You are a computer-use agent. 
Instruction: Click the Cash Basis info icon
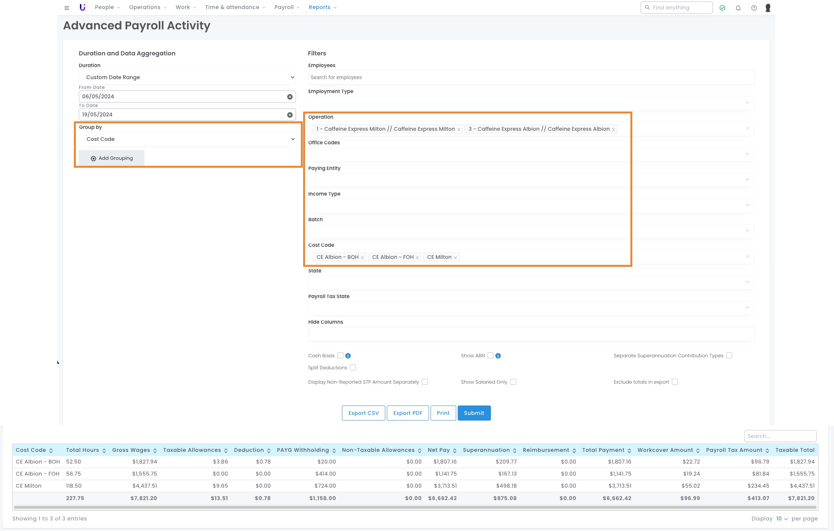click(348, 356)
